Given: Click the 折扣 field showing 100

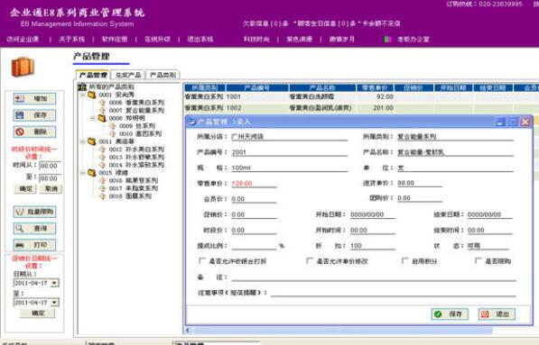Looking at the screenshot, I should click(373, 246).
